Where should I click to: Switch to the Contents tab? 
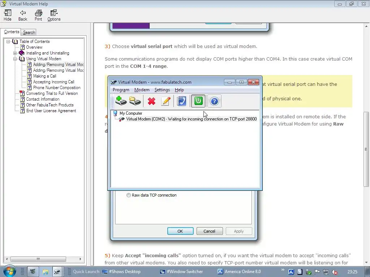(x=12, y=32)
